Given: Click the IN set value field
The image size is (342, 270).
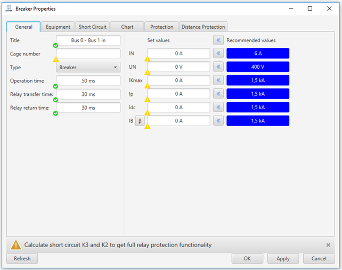Looking at the screenshot, I should point(178,53).
